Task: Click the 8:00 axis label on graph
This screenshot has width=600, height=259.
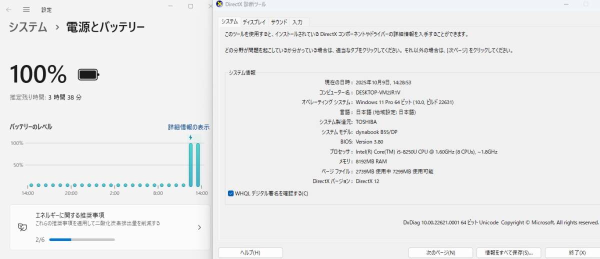Action: click(x=158, y=193)
